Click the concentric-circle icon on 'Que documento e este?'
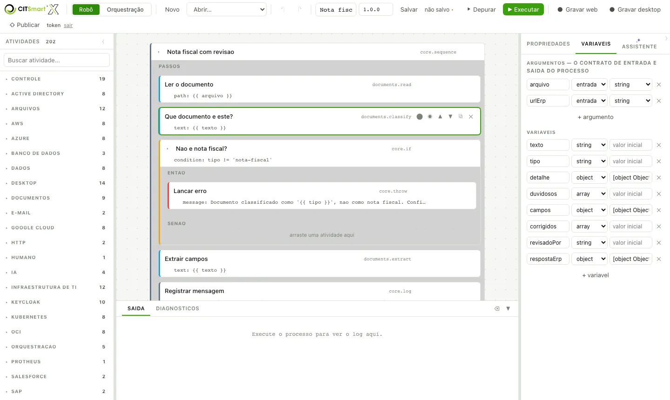Viewport: 670px width, 400px height. (430, 117)
